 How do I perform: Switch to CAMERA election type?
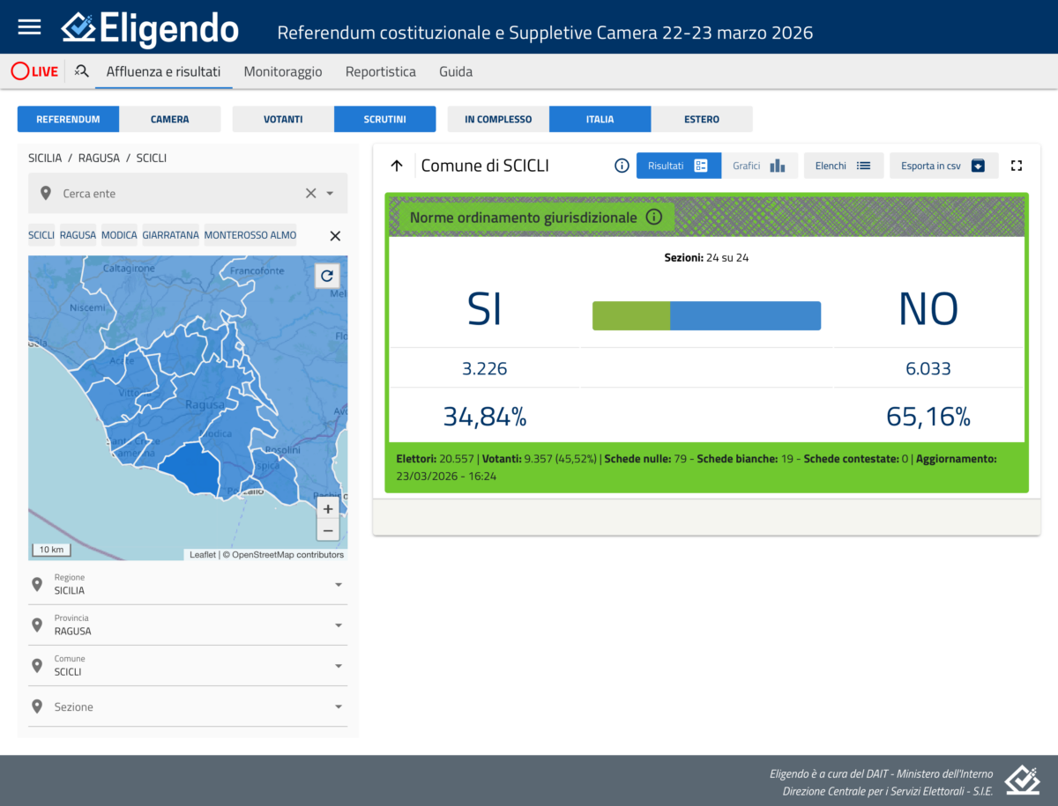[170, 119]
